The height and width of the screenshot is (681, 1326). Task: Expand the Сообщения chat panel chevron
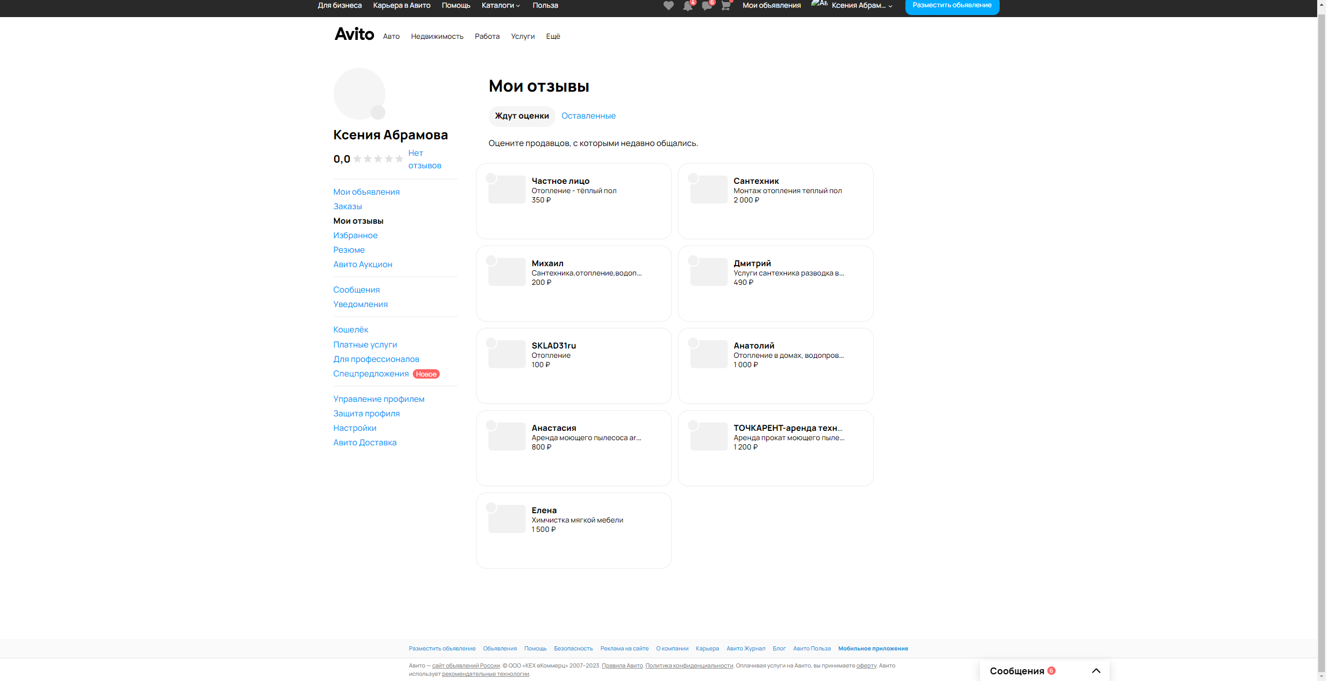click(x=1096, y=671)
